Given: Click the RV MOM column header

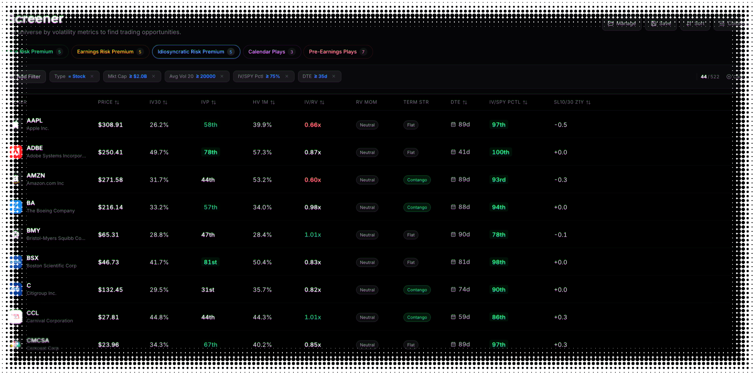Looking at the screenshot, I should [x=366, y=102].
